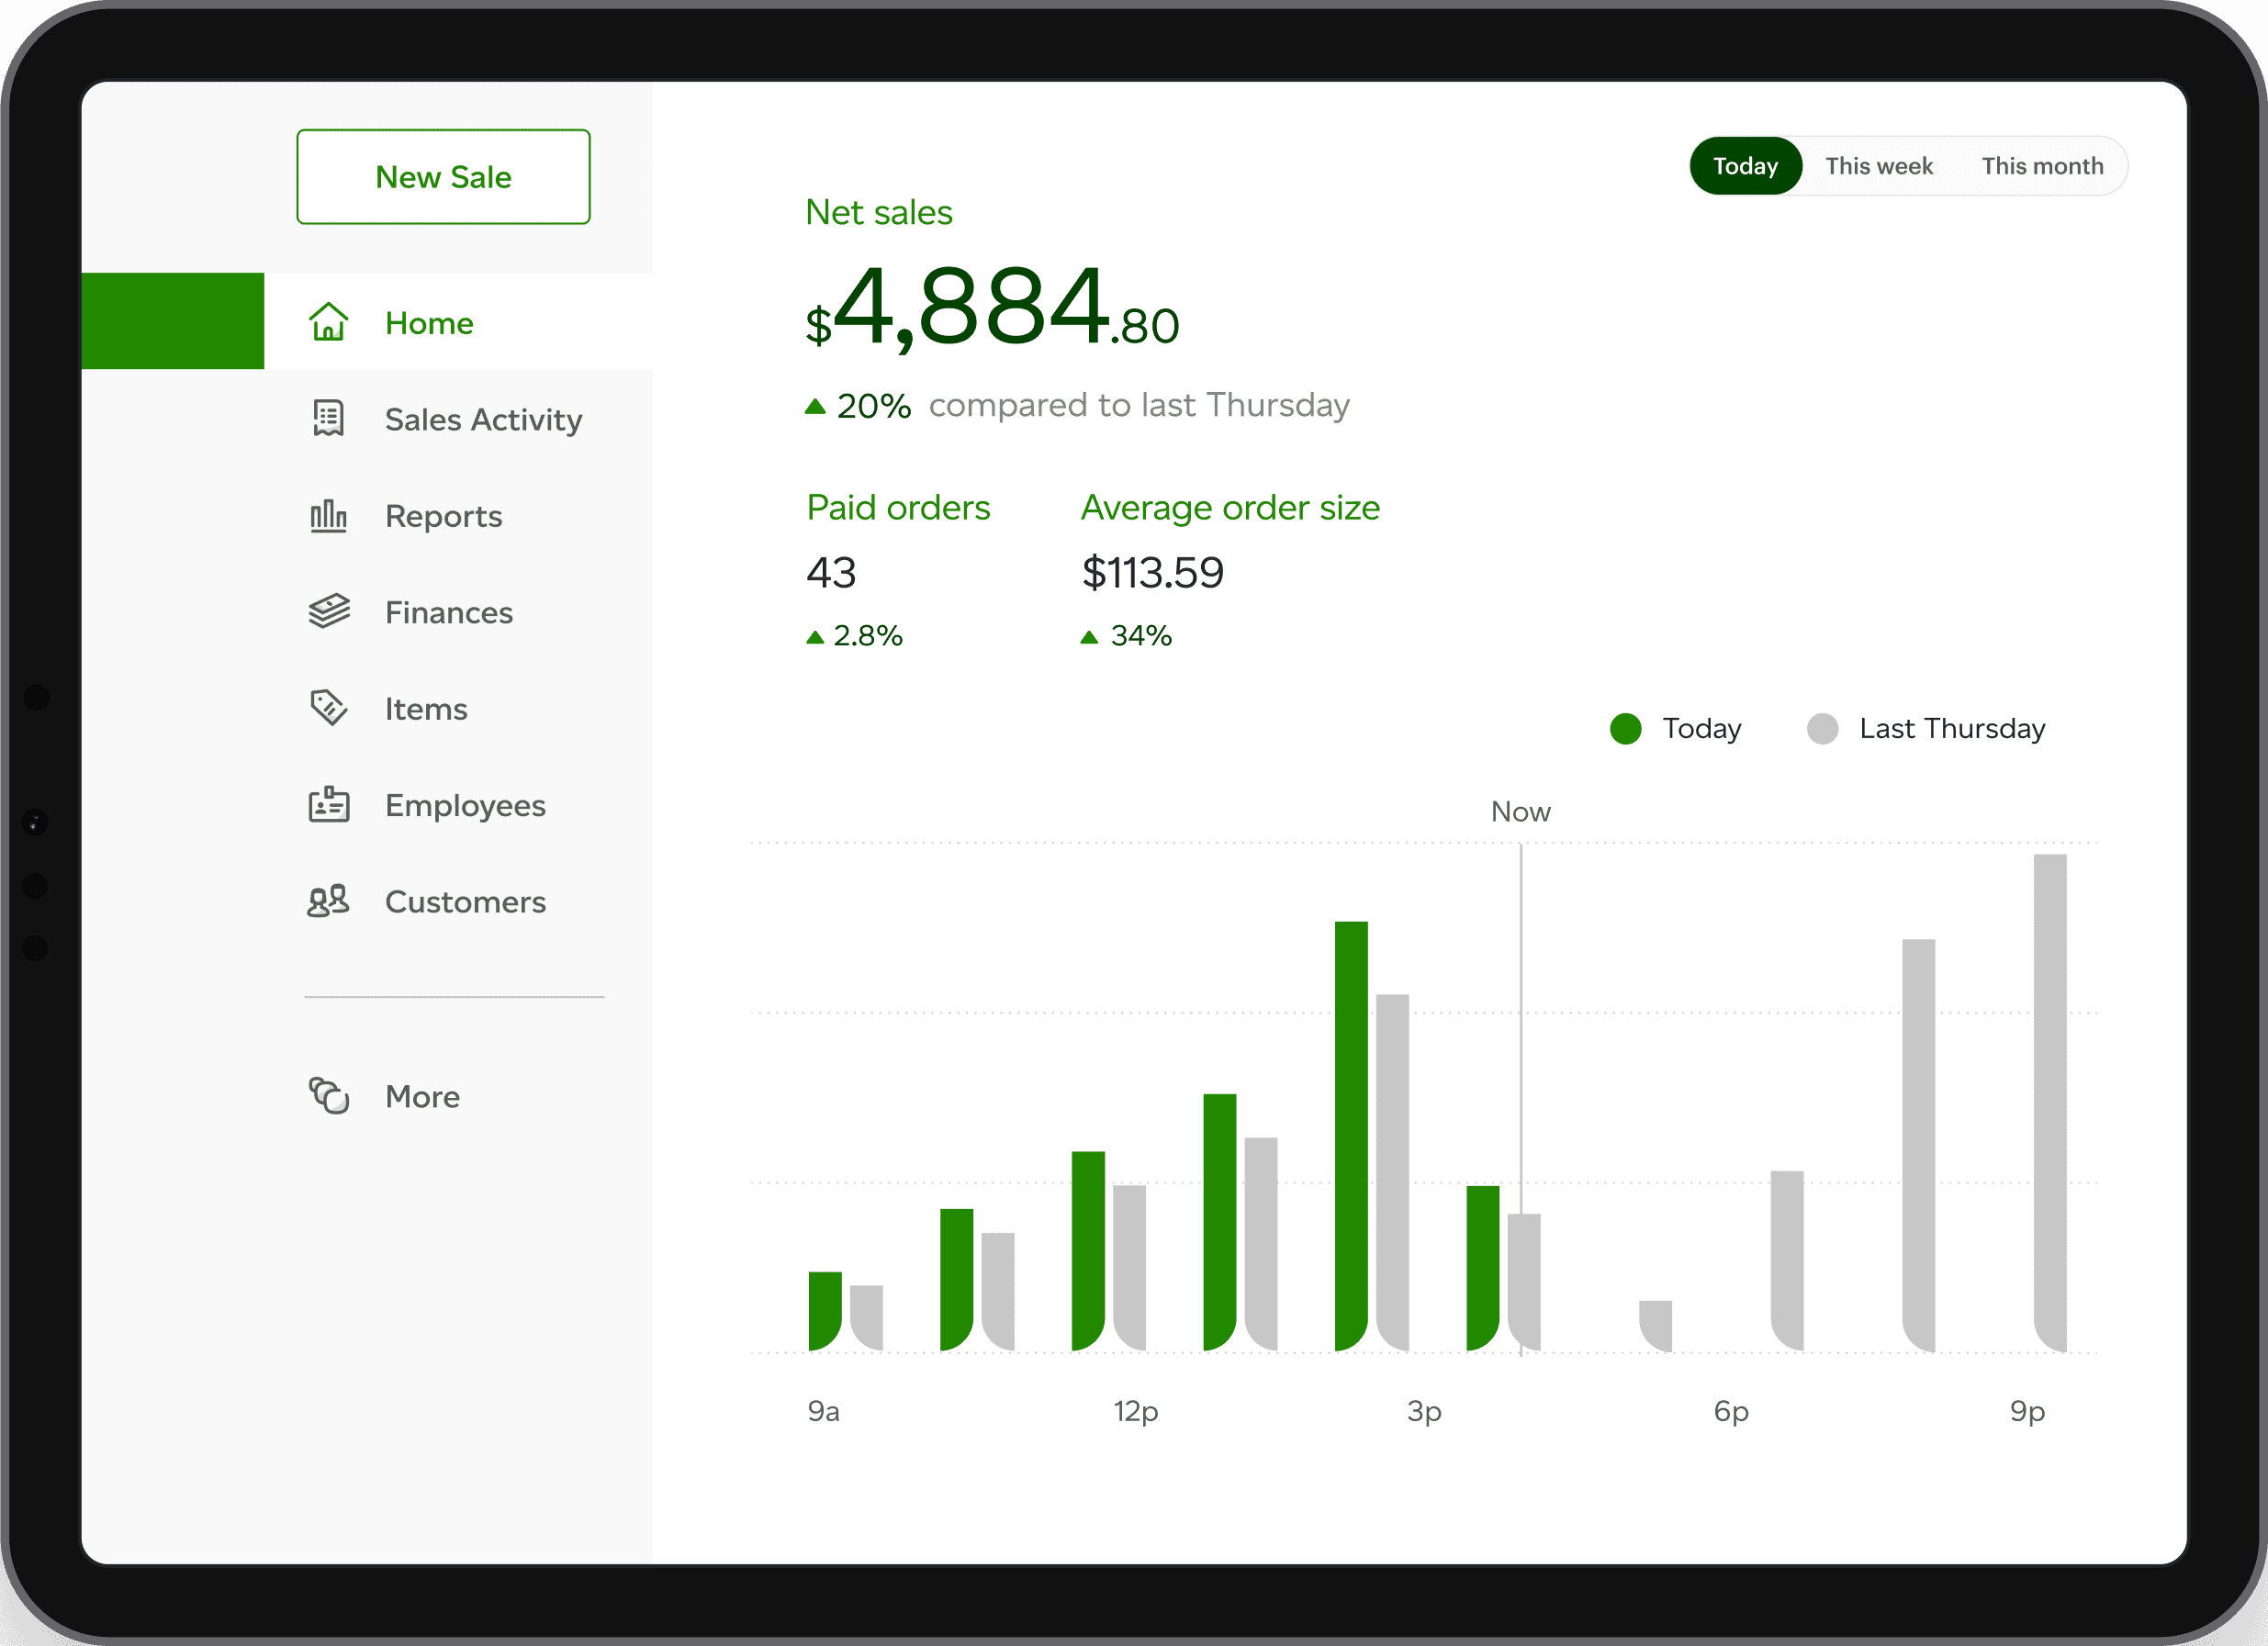Click the tallest gray bar at 9p
This screenshot has width=2268, height=1646.
[x=2050, y=1103]
